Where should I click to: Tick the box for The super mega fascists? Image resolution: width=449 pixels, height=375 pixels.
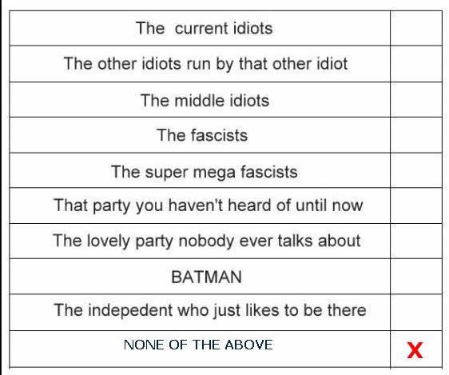click(416, 170)
